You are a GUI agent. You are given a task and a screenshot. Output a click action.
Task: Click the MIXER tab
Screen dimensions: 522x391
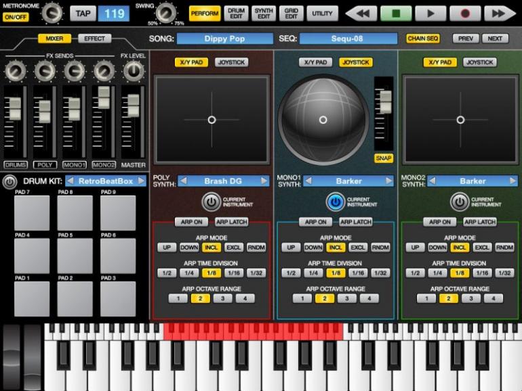(54, 39)
